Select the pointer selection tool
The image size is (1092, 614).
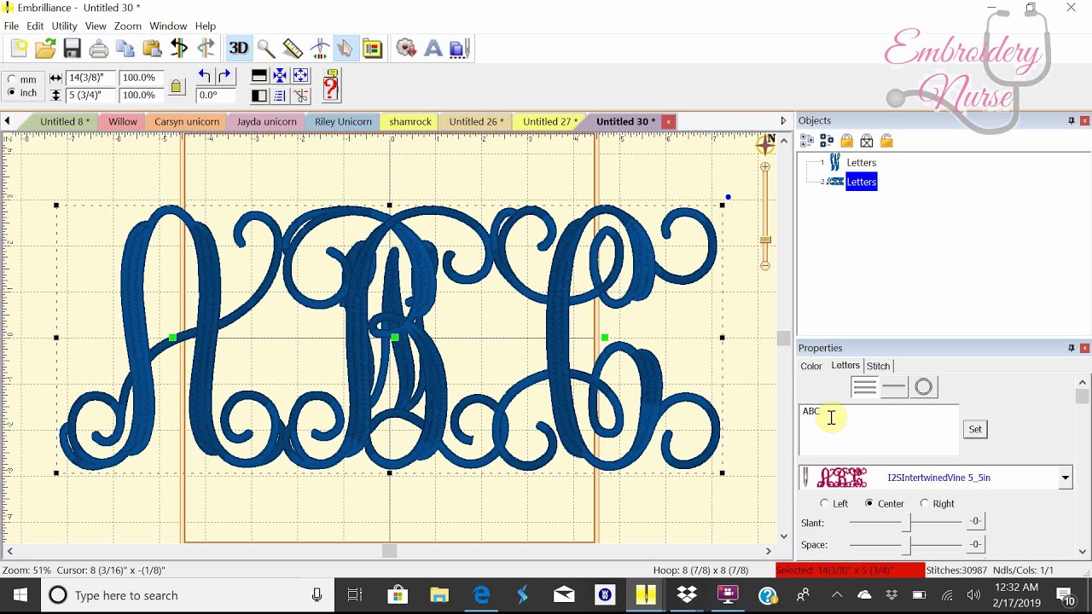pos(346,49)
